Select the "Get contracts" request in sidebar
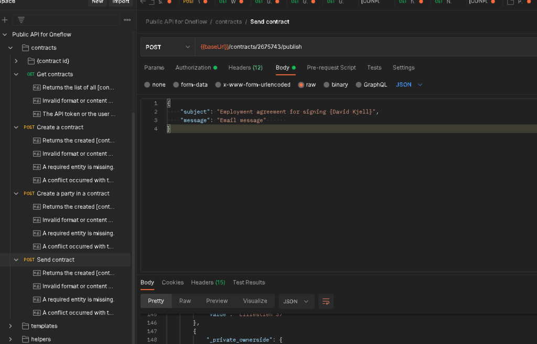The height and width of the screenshot is (344, 537). [x=55, y=74]
